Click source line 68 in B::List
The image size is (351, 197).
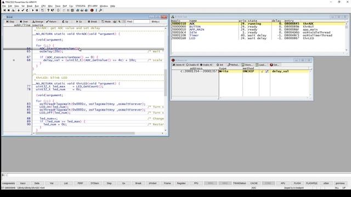[99, 60]
